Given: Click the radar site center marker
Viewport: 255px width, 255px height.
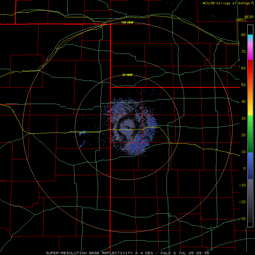Looking at the screenshot, I should 127,127.
